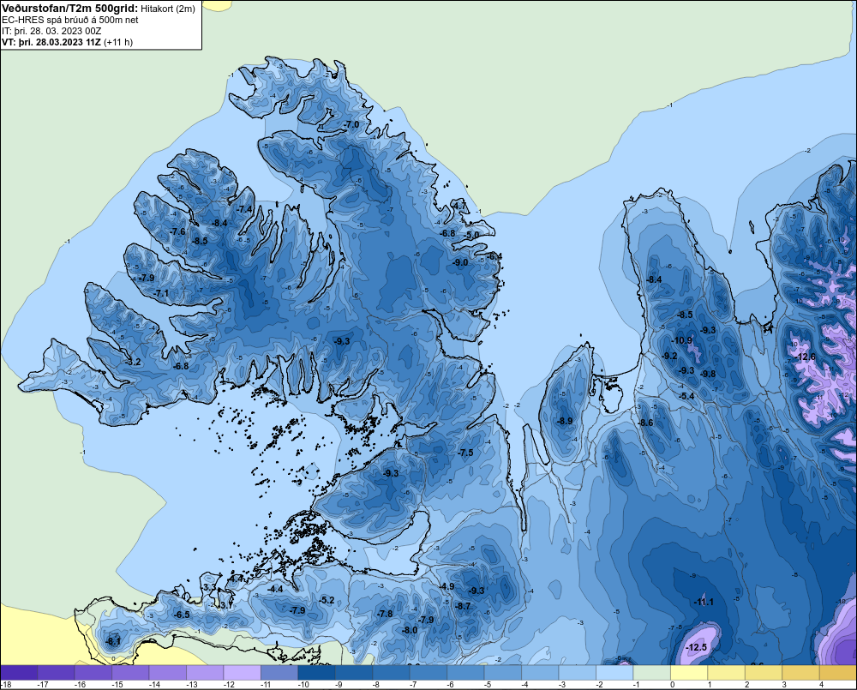The height and width of the screenshot is (690, 857).
Task: Select legend swatch between -7 and -6
Action: (x=428, y=673)
